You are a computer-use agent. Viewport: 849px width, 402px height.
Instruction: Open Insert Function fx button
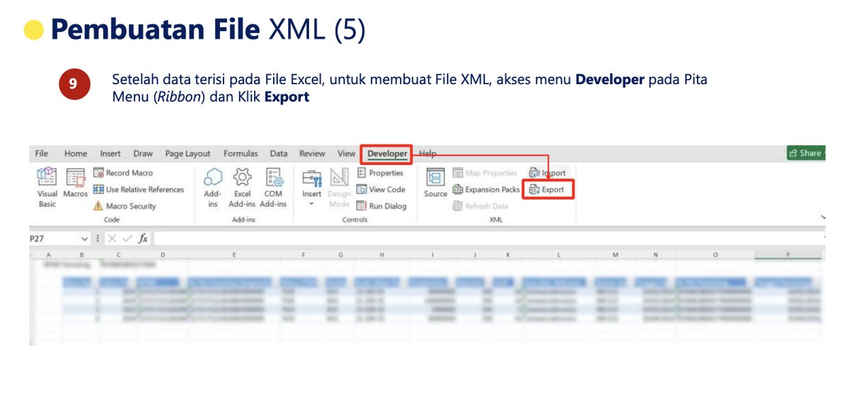pyautogui.click(x=143, y=239)
